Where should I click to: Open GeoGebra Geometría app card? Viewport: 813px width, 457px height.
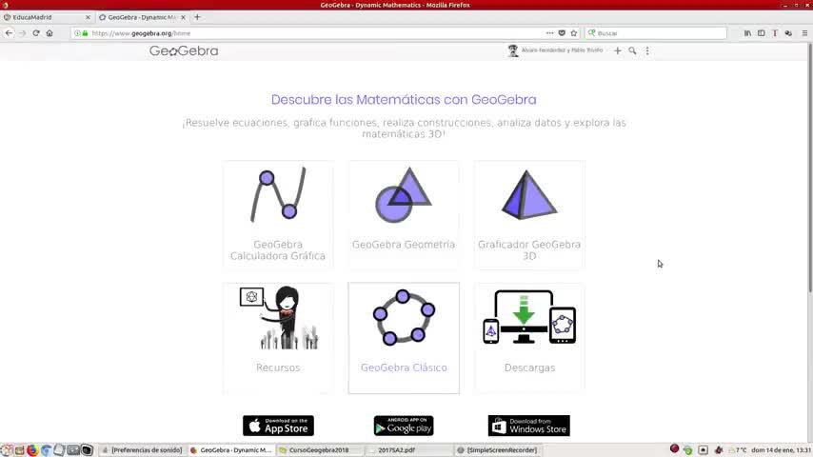(x=404, y=215)
